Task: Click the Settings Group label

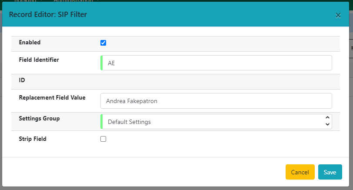Action: click(x=39, y=118)
